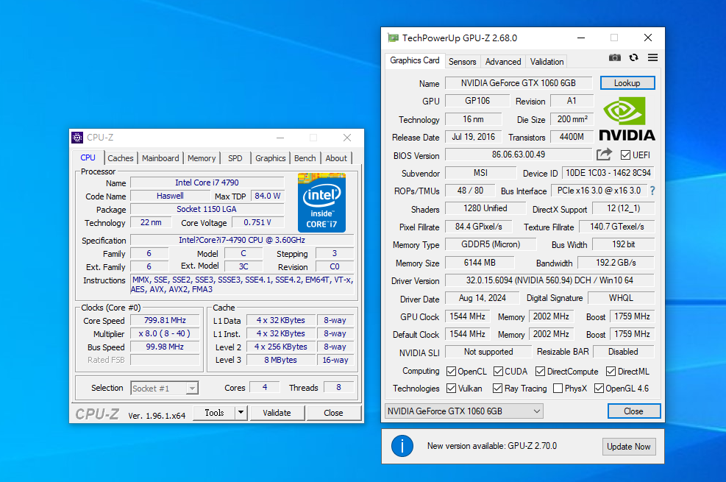Screen dimensions: 726x482
Task: Click the GPU Name field NVIDIA GeForce GTX 1060 6GB
Action: tap(519, 83)
